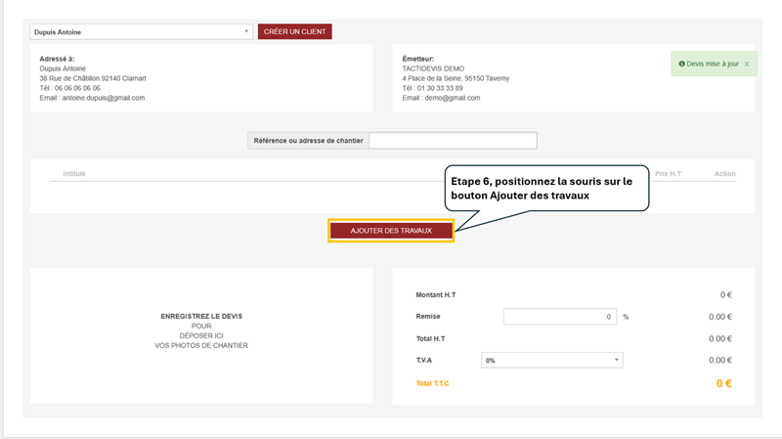Click the Total H.T label
782x439 pixels.
(430, 338)
